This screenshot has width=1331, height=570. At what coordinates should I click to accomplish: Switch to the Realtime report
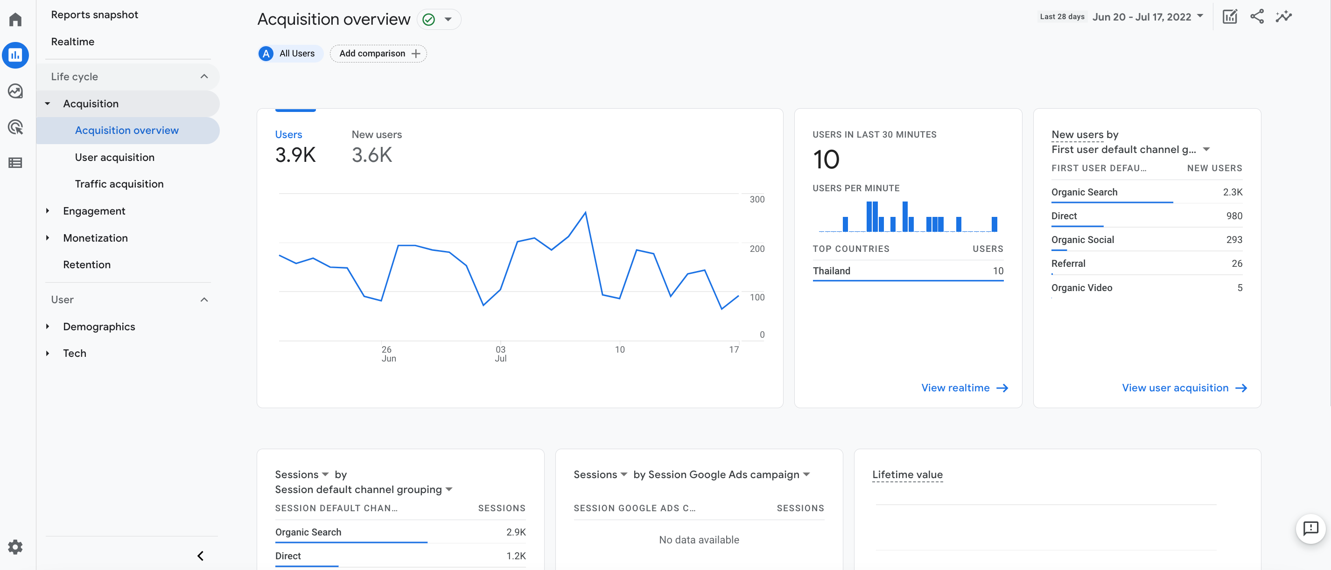click(73, 42)
